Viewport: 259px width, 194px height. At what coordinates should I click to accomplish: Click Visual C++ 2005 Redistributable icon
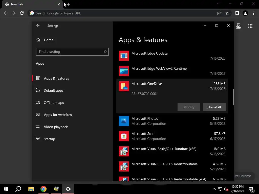coord(124,166)
